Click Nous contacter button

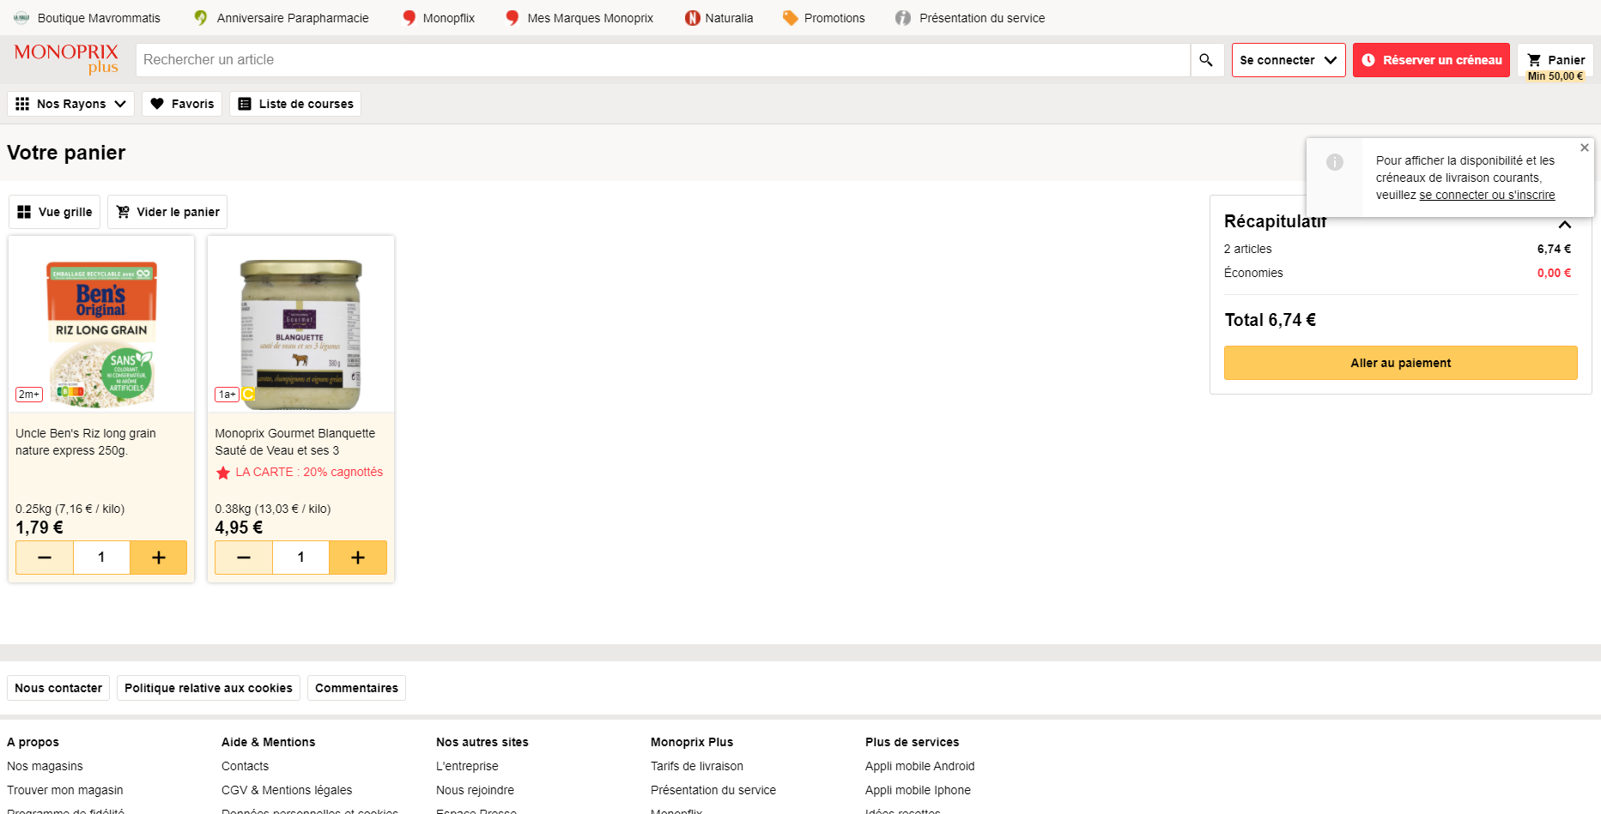coord(58,688)
